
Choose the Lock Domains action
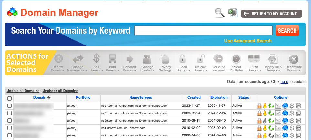183,59
